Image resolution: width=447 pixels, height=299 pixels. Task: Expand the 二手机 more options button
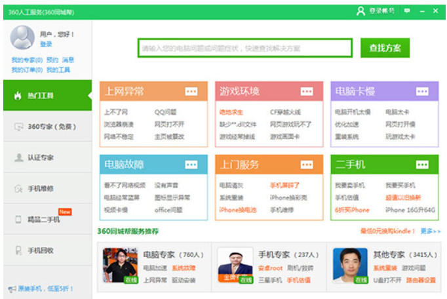(x=422, y=165)
